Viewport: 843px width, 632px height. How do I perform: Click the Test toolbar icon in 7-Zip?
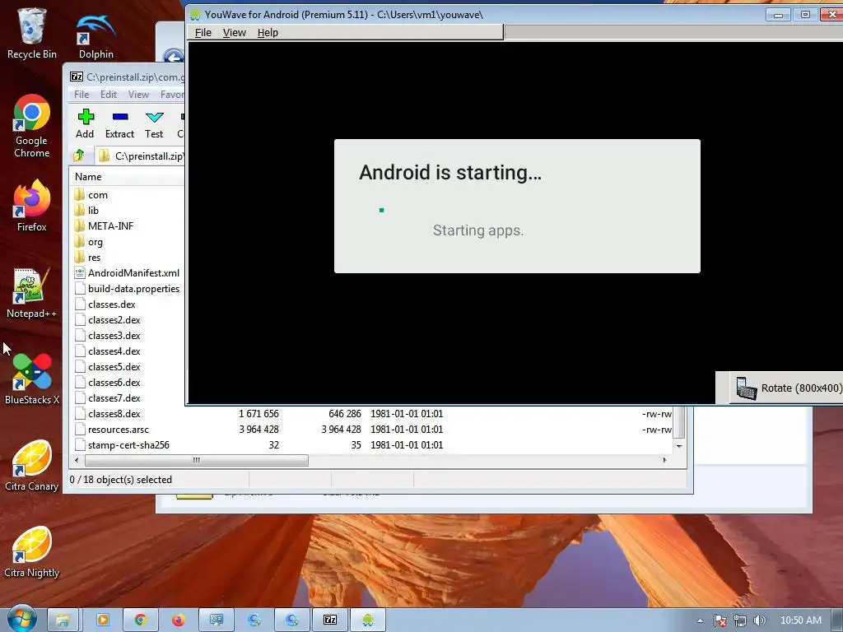click(154, 123)
